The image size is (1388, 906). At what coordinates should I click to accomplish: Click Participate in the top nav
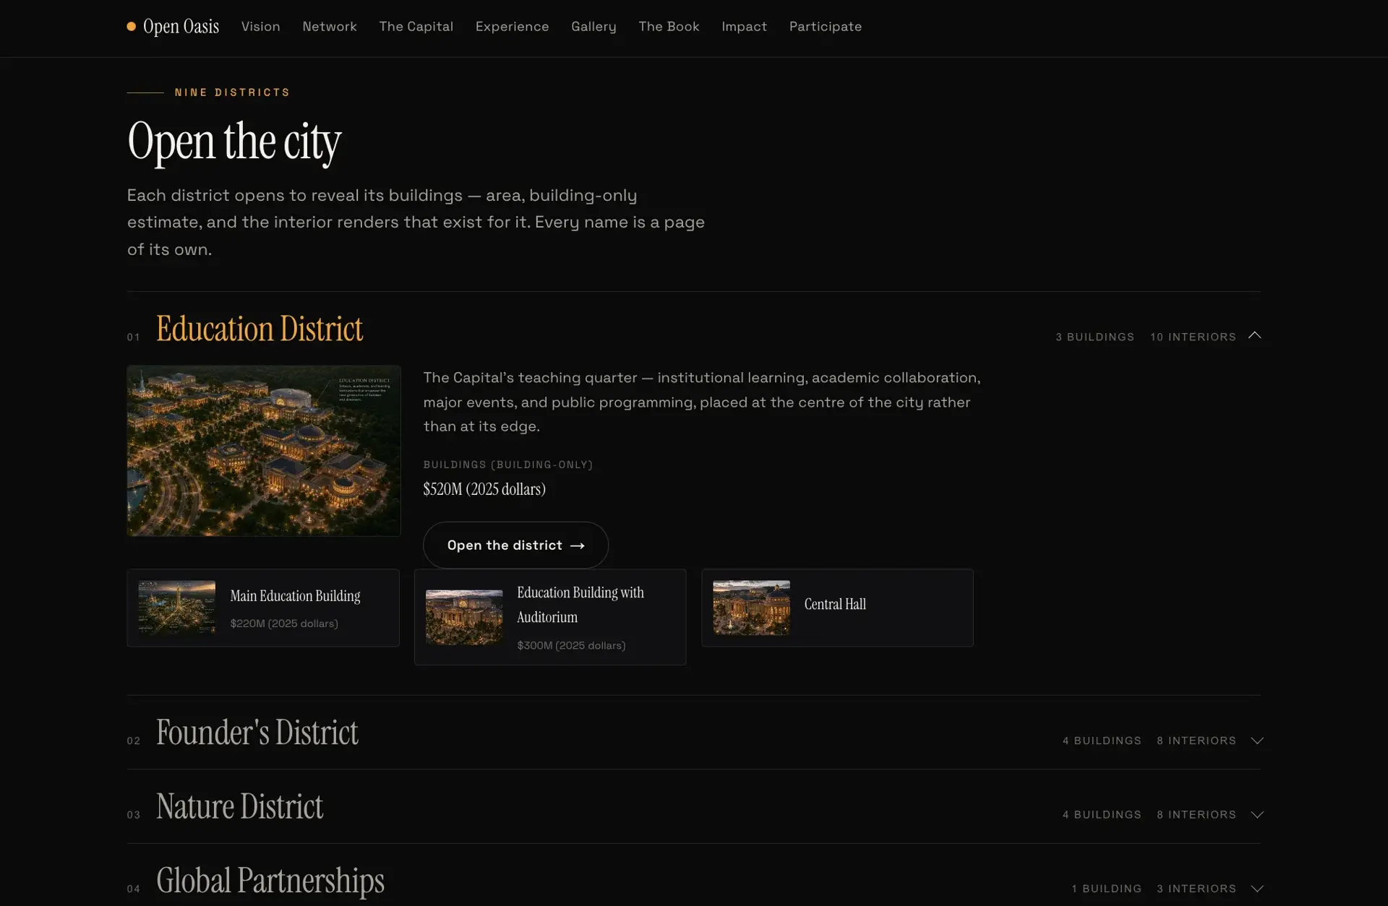click(x=826, y=27)
